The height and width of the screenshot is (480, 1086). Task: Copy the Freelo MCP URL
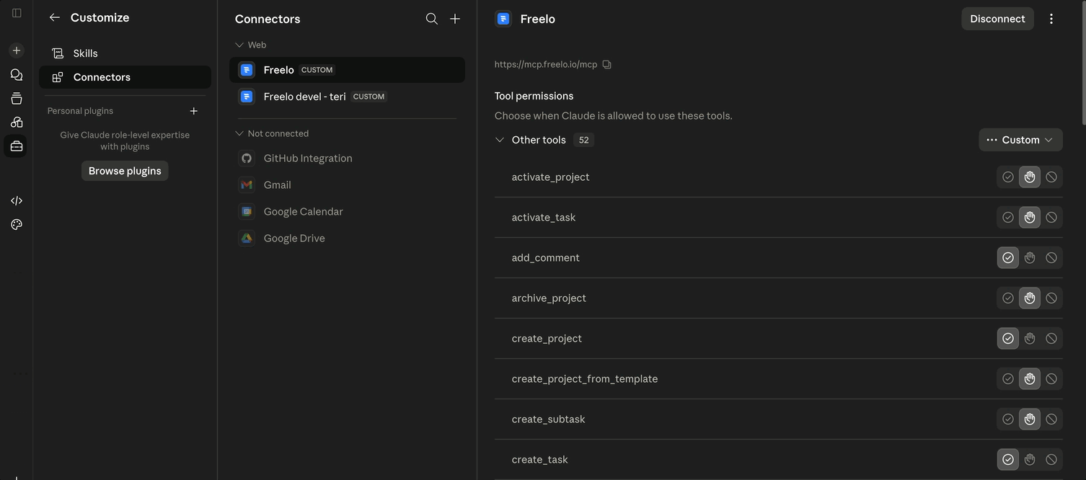606,64
